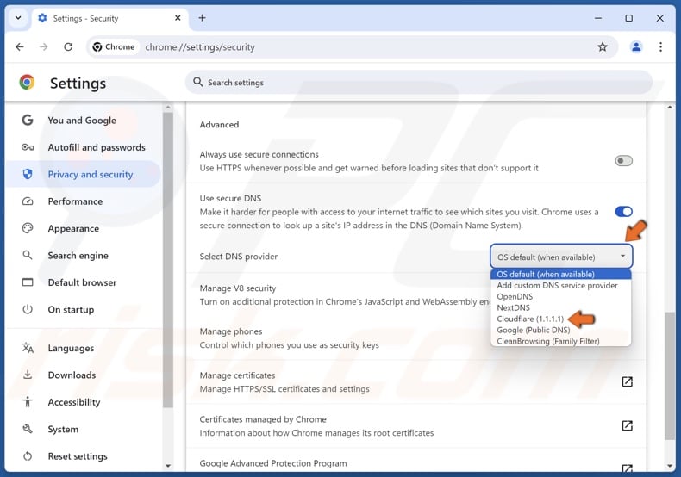
Task: Turn off Use secure DNS toggle
Action: pyautogui.click(x=623, y=212)
